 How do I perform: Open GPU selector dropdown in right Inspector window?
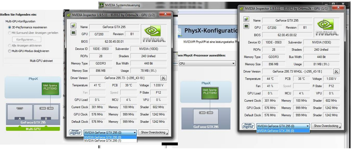click(x=283, y=126)
